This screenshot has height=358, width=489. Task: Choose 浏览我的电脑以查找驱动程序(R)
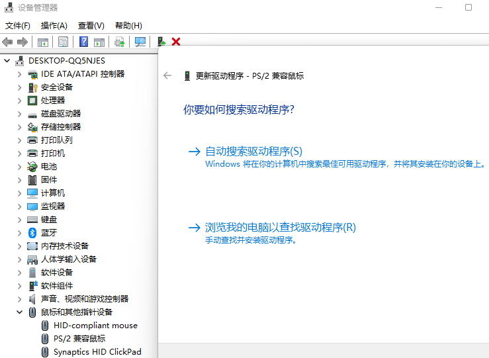[280, 227]
